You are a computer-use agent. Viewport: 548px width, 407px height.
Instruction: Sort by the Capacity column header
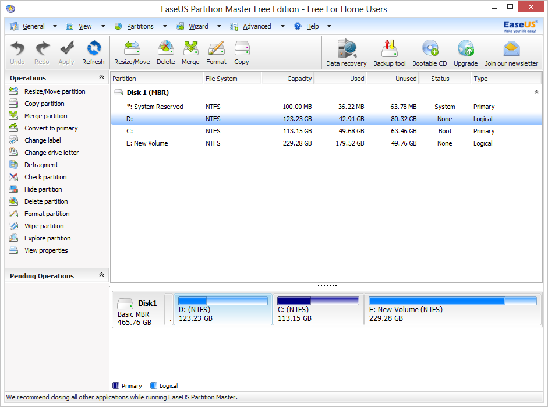288,79
